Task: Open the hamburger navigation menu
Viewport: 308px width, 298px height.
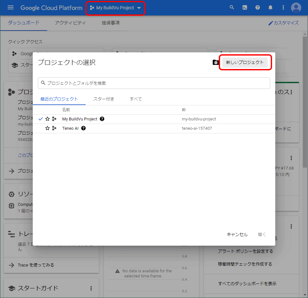Action: pos(11,8)
